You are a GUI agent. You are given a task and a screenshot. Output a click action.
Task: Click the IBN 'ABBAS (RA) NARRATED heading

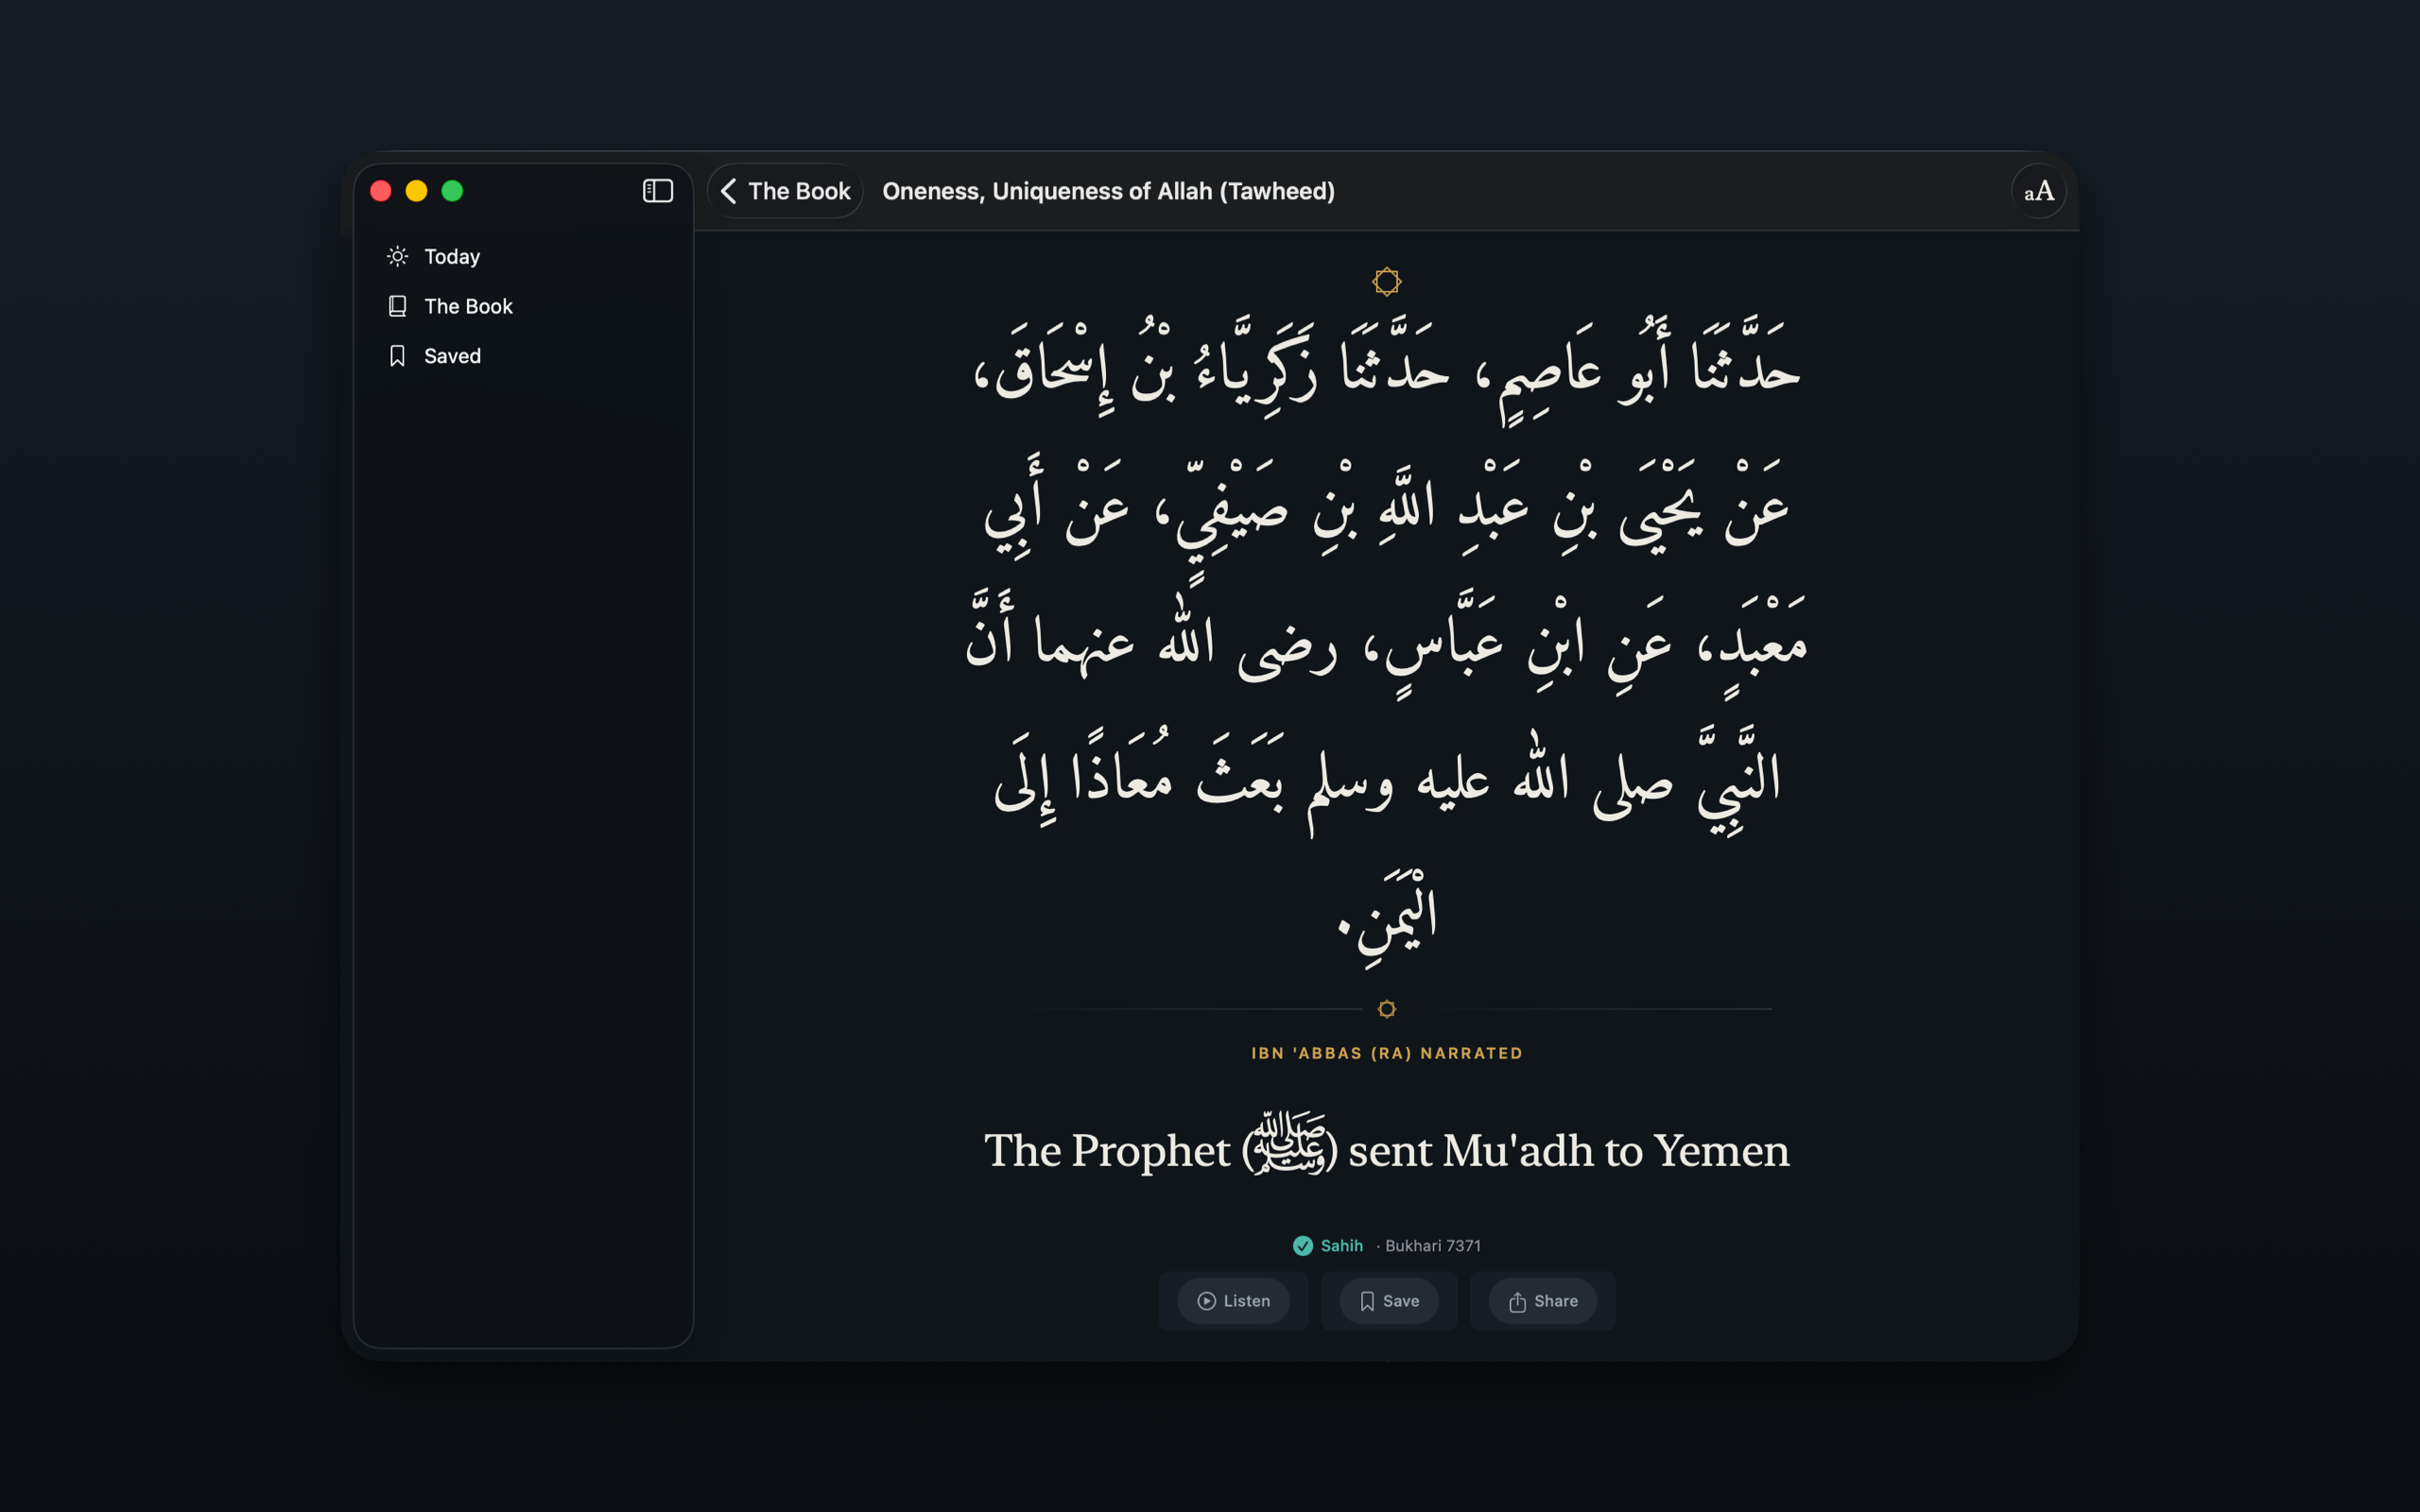coord(1387,1053)
